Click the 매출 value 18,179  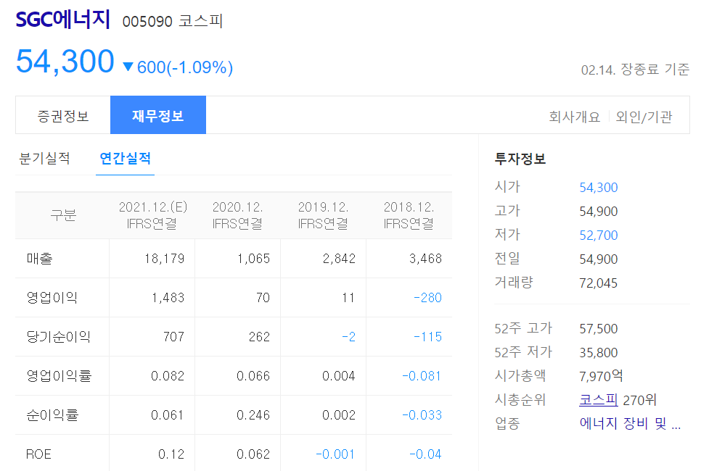click(x=165, y=259)
